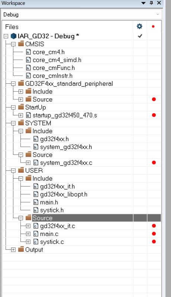Click red dot on startup_gd32f450_470.s row
This screenshot has height=297, width=171.
(x=154, y=115)
